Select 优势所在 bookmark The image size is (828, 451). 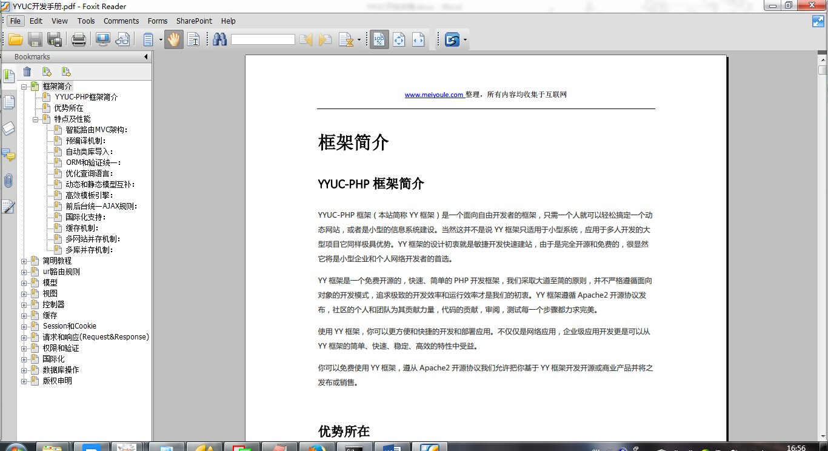tap(68, 108)
